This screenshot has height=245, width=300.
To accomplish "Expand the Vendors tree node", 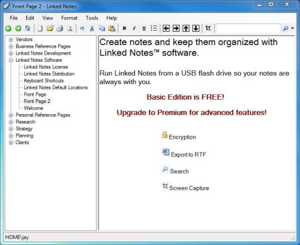I will pyautogui.click(x=11, y=40).
